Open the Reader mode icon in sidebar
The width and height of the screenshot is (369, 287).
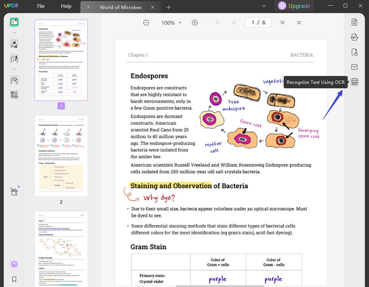[x=14, y=22]
